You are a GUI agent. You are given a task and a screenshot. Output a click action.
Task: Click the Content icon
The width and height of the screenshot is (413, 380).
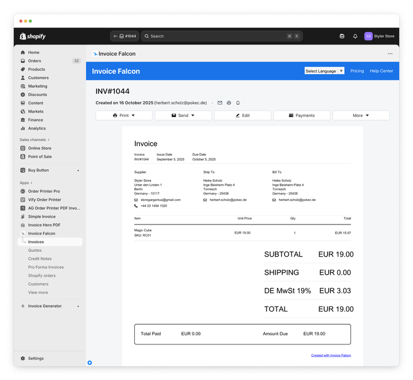23,103
